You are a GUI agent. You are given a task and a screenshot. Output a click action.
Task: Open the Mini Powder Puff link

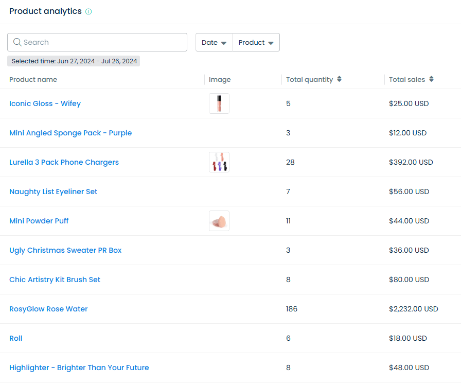coord(39,221)
